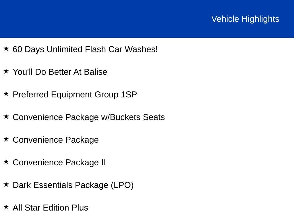Select the star bullet for Preferred Equipment Group 1SP
294x220 pixels.
click(6, 94)
